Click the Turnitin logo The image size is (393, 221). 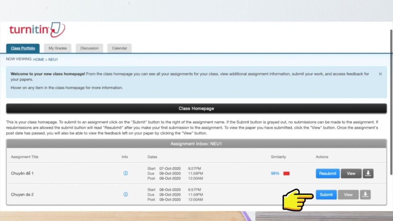click(x=37, y=30)
